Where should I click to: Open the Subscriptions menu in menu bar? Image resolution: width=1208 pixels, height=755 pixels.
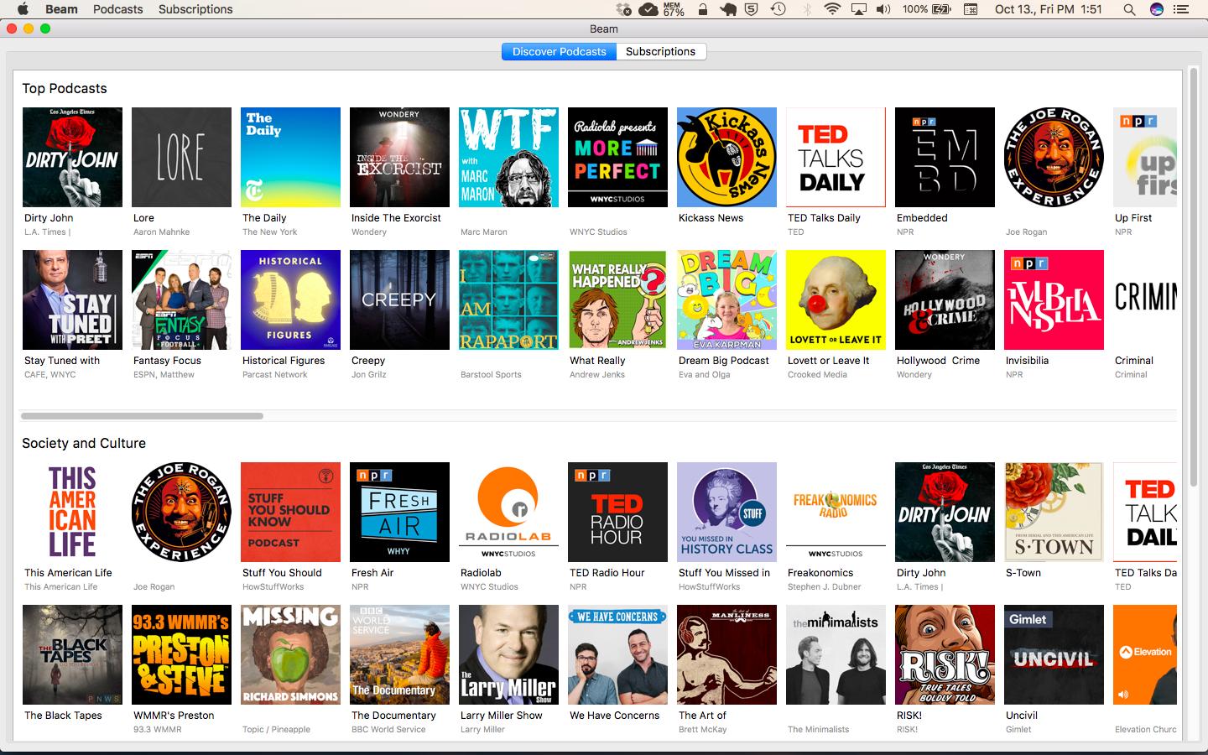click(x=195, y=9)
